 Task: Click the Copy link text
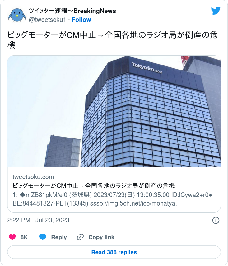(101, 237)
